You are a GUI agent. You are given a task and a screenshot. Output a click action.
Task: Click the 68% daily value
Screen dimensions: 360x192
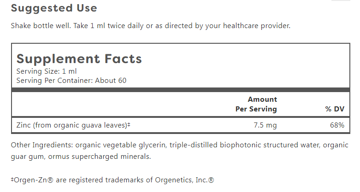tap(337, 125)
